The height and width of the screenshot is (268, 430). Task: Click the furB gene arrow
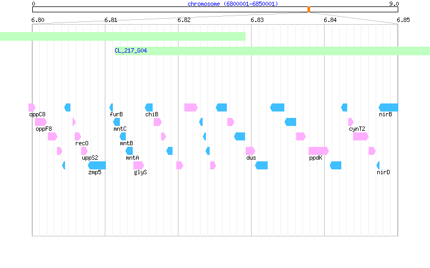(111, 108)
